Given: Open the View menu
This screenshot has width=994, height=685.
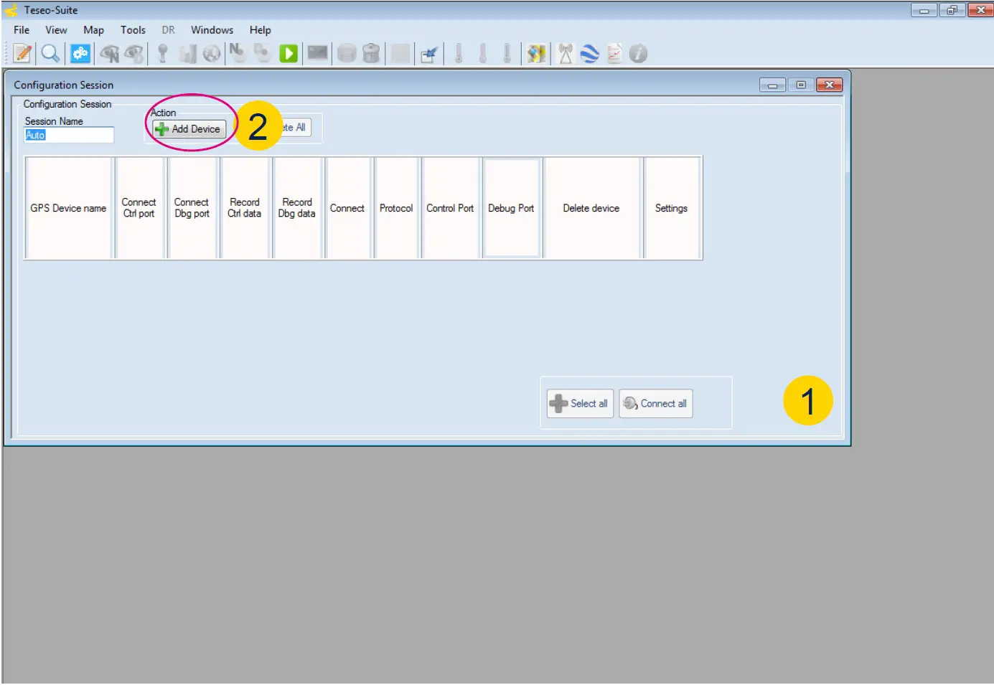Looking at the screenshot, I should 56,30.
